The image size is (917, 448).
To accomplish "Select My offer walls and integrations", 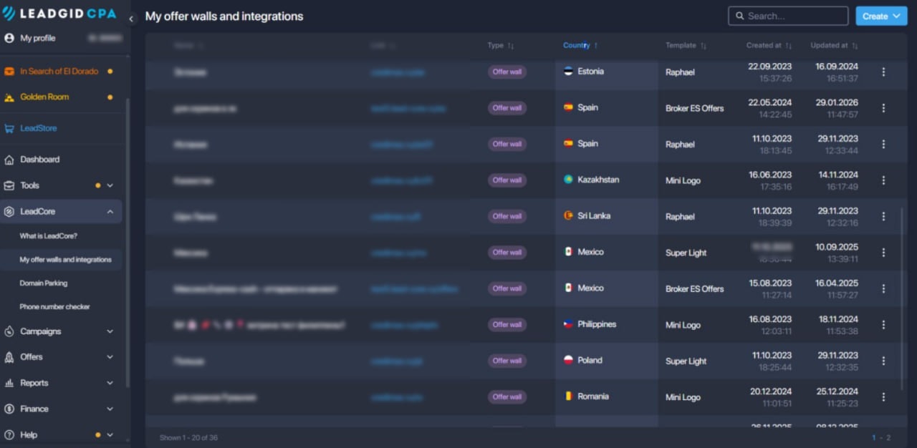I will (x=65, y=260).
